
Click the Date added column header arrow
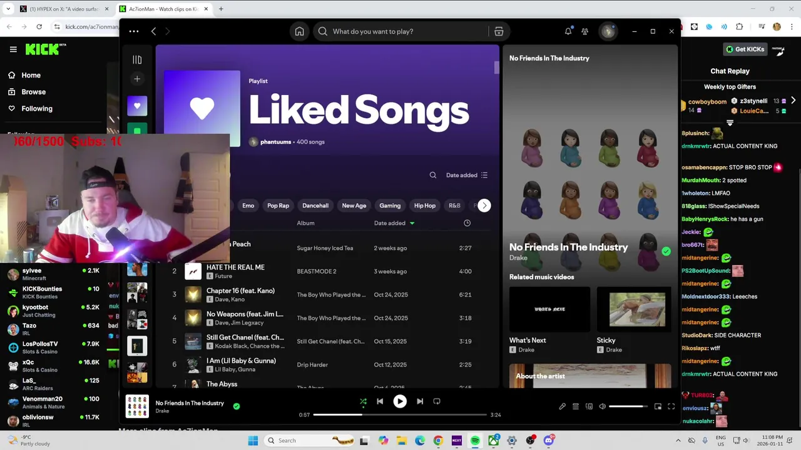pos(412,223)
